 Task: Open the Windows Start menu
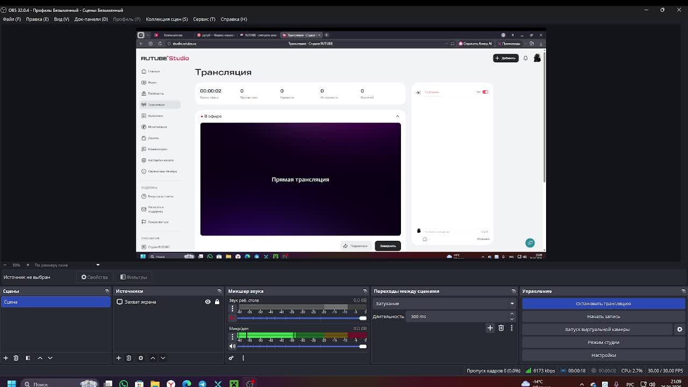(11, 384)
